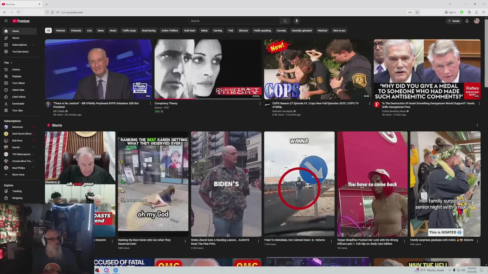This screenshot has width=488, height=274.
Task: Open more options for Shorts shelf
Action: click(x=477, y=125)
